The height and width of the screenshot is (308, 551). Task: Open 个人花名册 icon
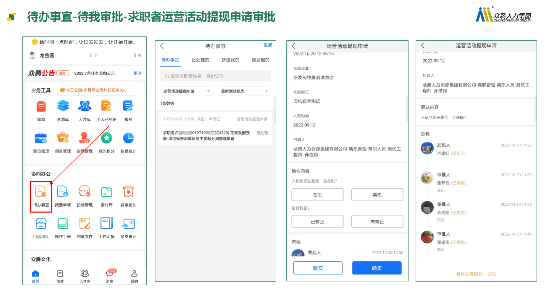pos(106,106)
